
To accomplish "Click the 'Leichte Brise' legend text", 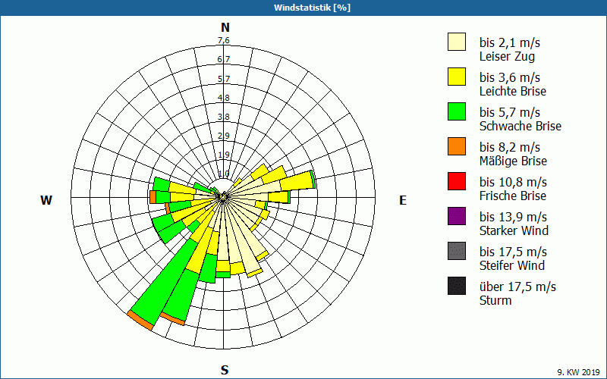I will pyautogui.click(x=513, y=91).
